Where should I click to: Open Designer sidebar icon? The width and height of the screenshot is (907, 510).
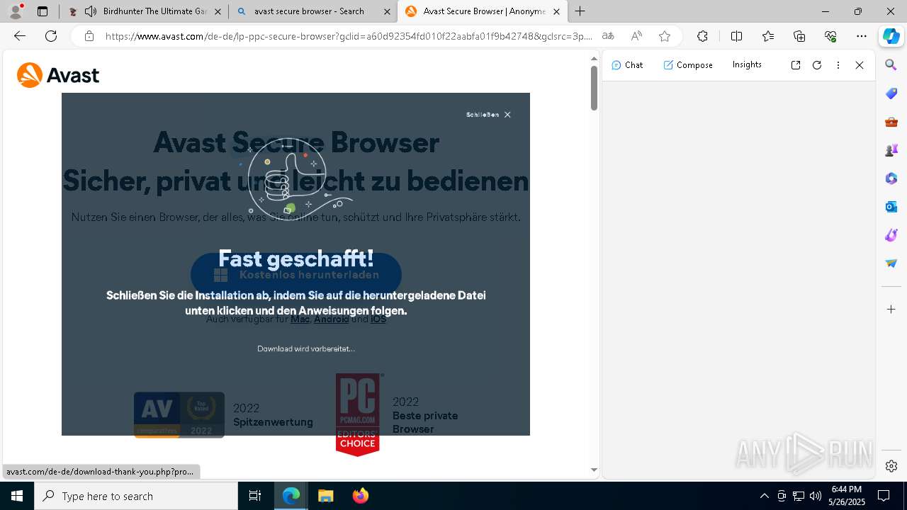[891, 235]
